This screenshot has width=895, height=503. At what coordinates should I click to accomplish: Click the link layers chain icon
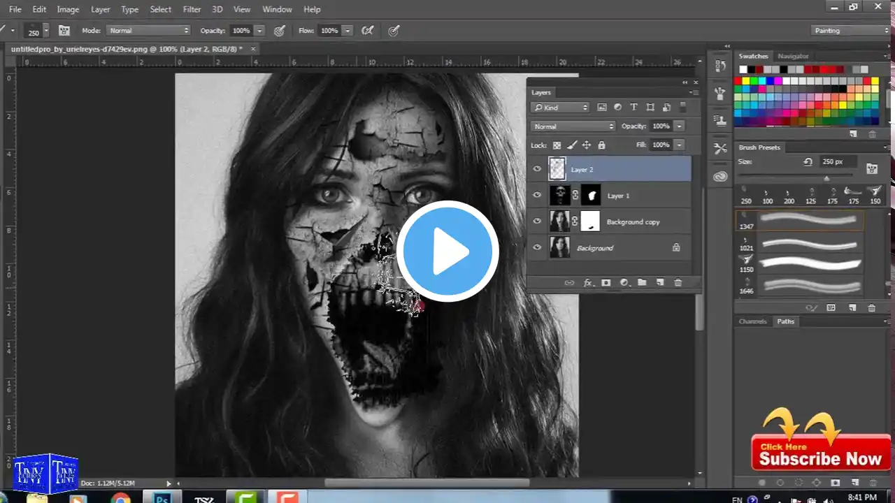(x=570, y=282)
